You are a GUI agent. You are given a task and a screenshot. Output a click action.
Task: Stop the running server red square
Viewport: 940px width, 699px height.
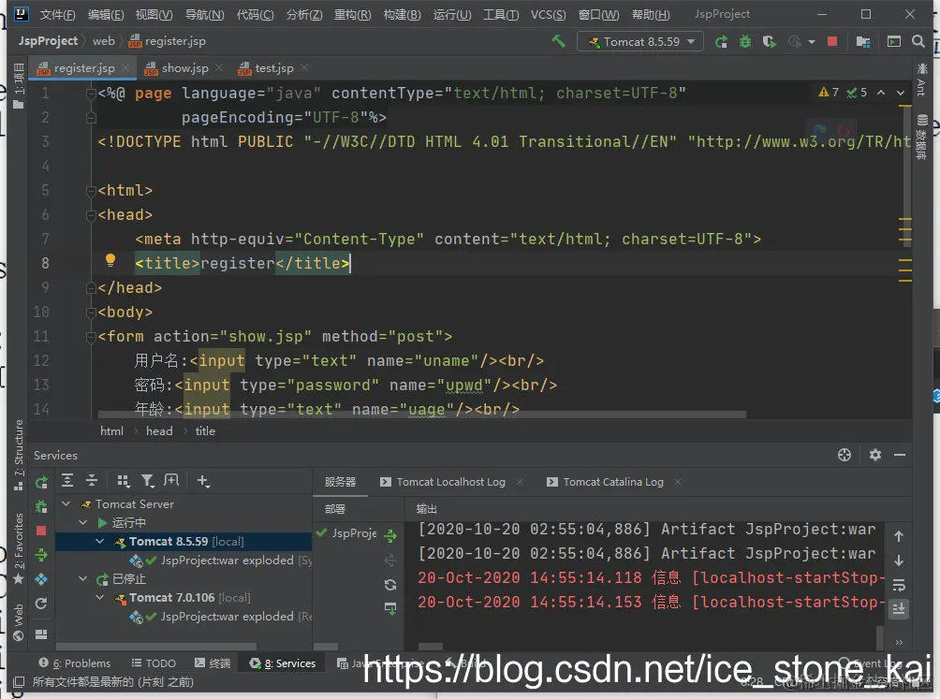point(832,41)
